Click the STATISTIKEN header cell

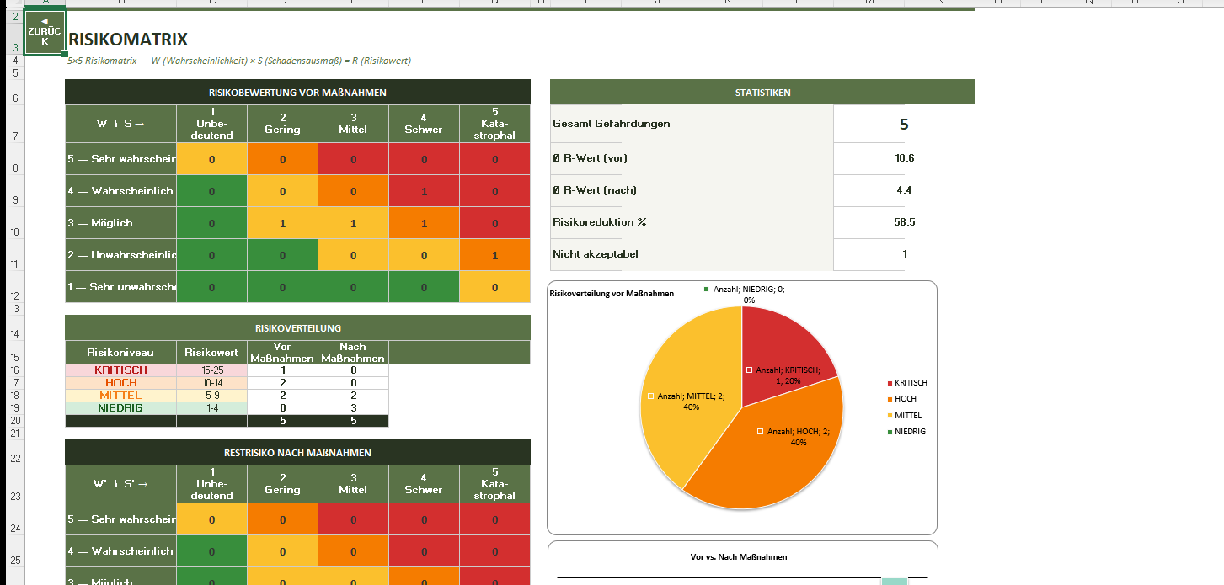762,93
